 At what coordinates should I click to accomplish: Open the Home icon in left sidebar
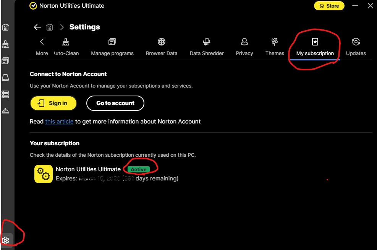click(5, 27)
